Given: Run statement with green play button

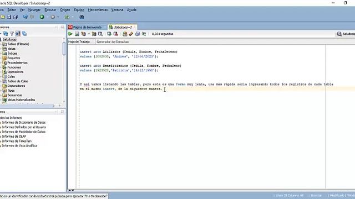Looking at the screenshot, I should point(70,34).
